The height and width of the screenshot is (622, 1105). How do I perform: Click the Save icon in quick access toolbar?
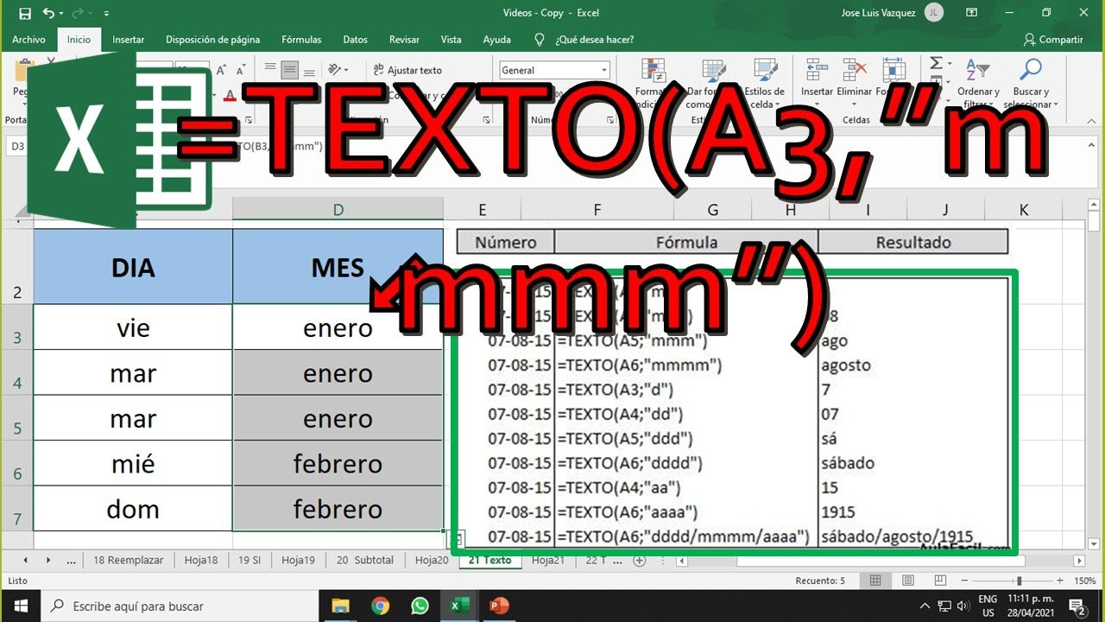point(24,14)
